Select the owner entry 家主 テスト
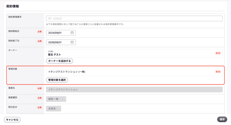 134,53
